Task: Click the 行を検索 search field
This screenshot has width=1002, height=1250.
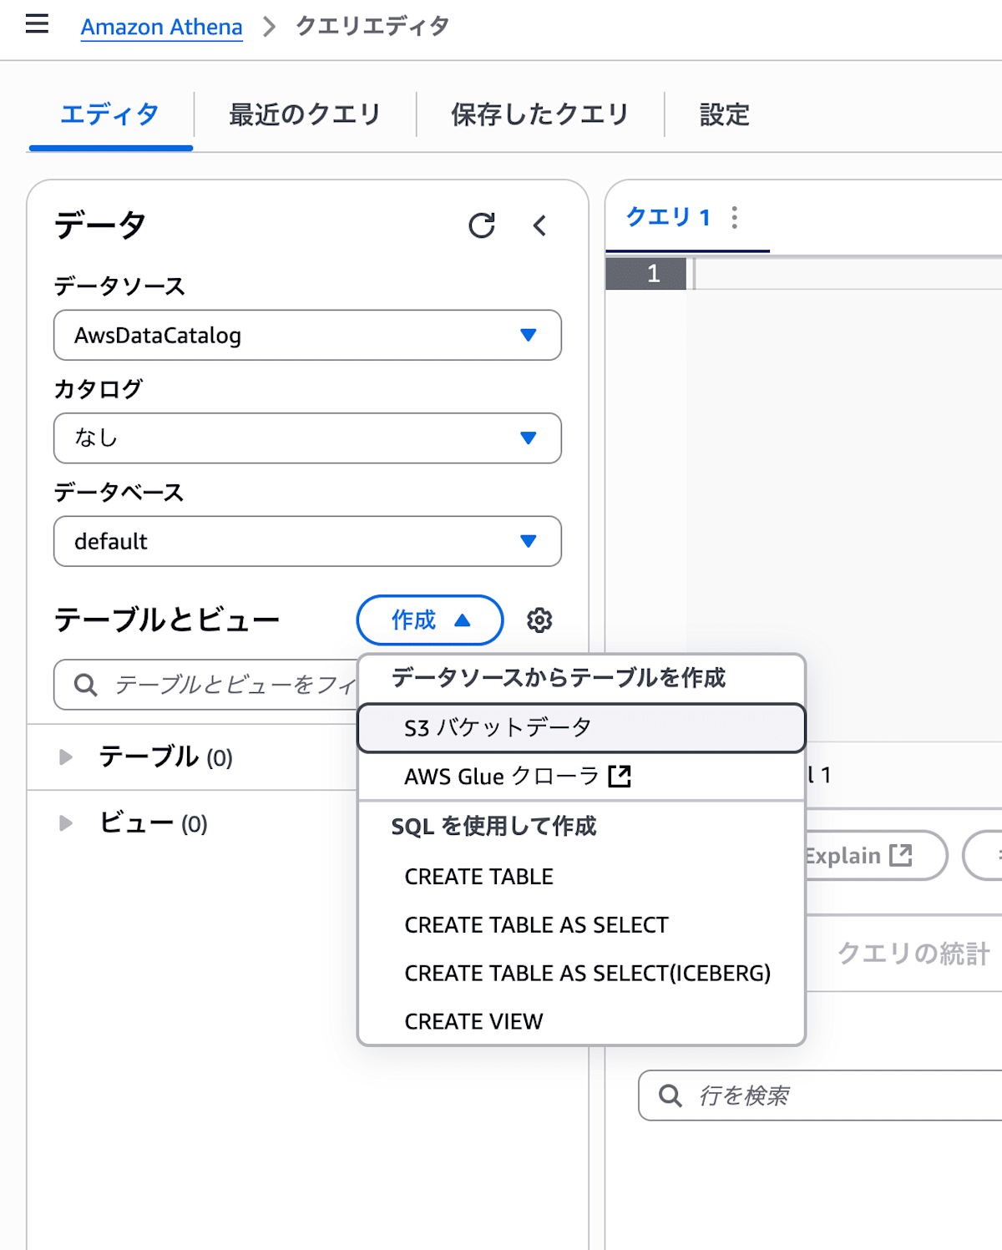Action: pyautogui.click(x=821, y=1096)
